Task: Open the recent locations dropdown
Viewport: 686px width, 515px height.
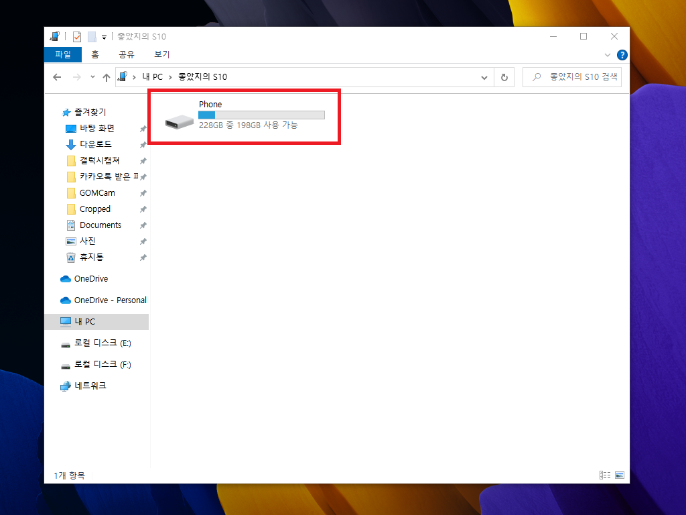Action: [x=92, y=77]
